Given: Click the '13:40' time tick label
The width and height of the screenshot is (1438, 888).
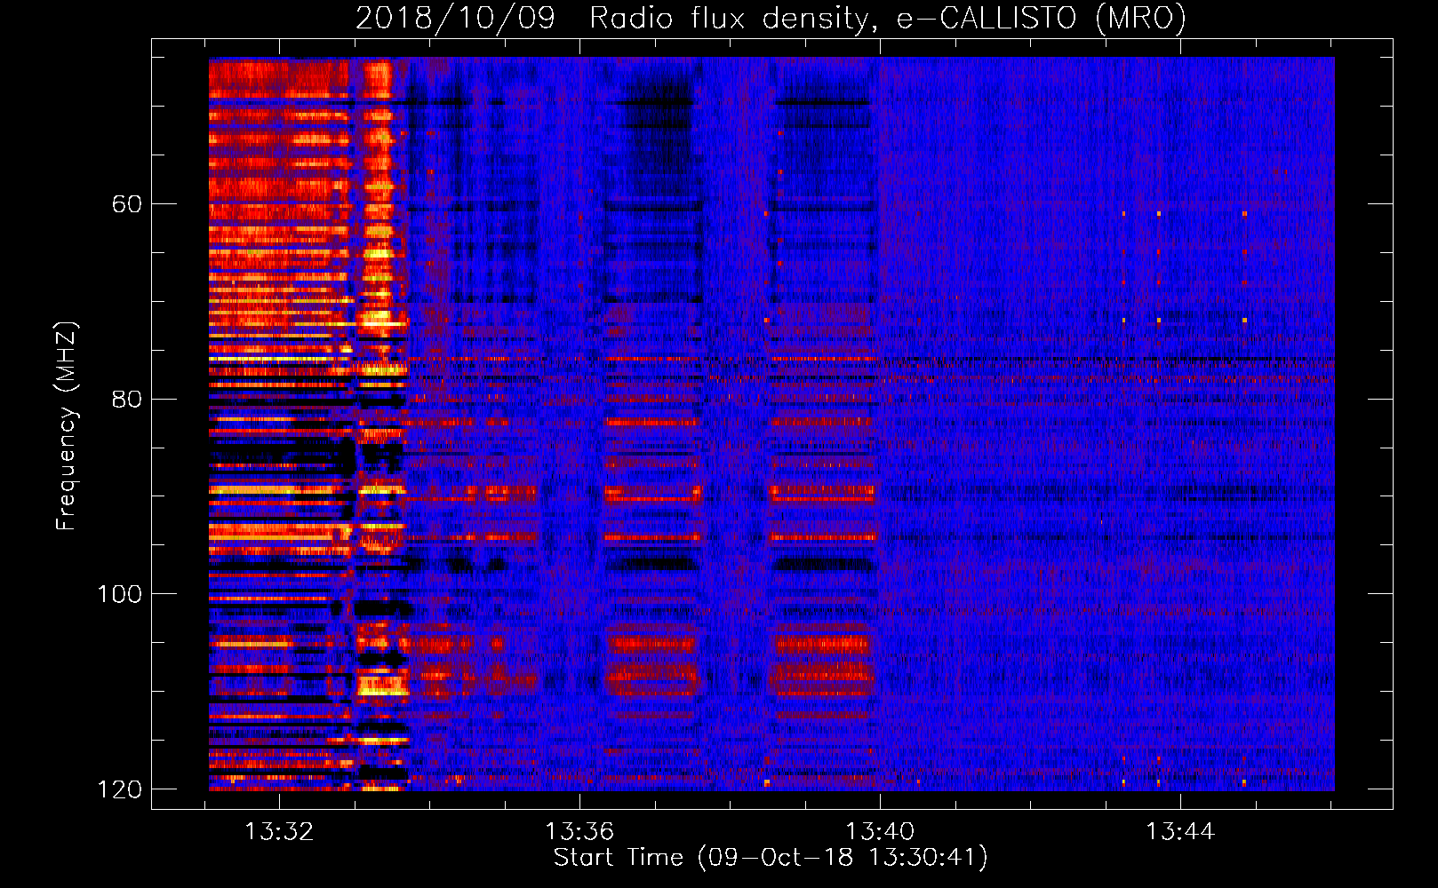Looking at the screenshot, I should tap(880, 832).
